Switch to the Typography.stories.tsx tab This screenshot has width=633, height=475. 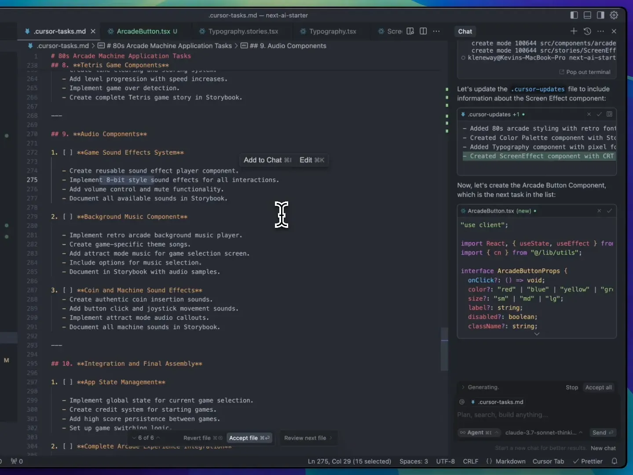tap(243, 31)
